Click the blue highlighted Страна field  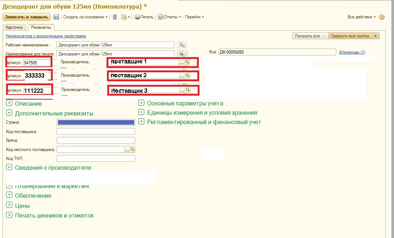tap(96, 122)
